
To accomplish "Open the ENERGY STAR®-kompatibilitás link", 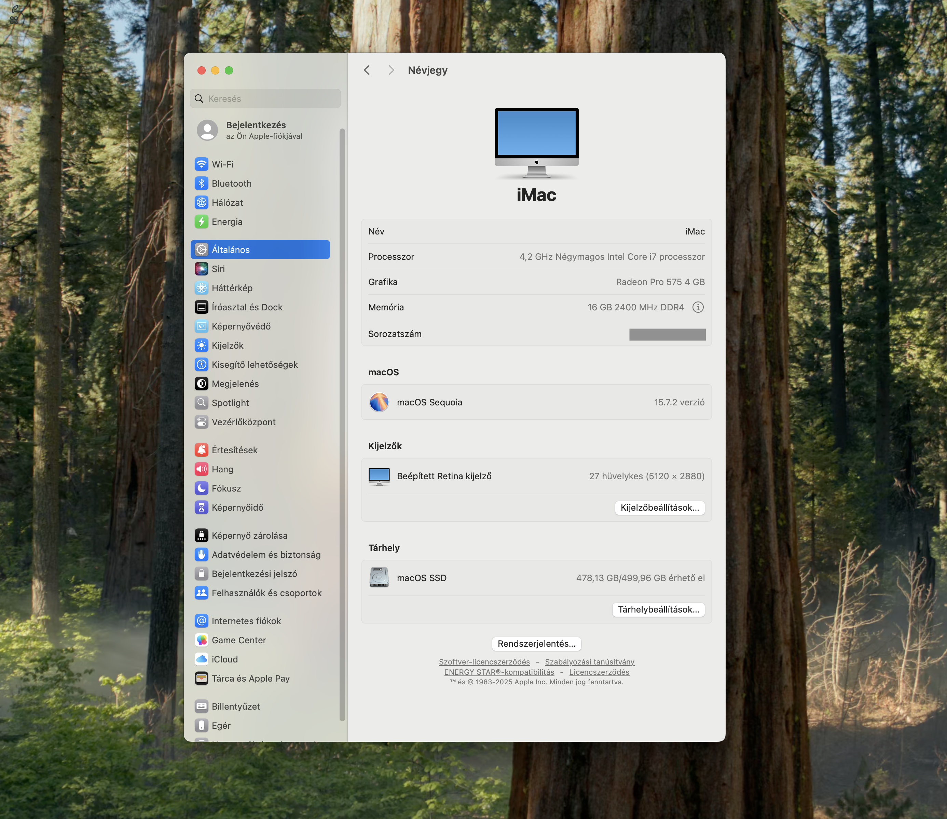I will click(x=499, y=672).
